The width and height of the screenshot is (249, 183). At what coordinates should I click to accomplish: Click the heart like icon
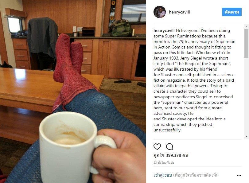coord(157,146)
